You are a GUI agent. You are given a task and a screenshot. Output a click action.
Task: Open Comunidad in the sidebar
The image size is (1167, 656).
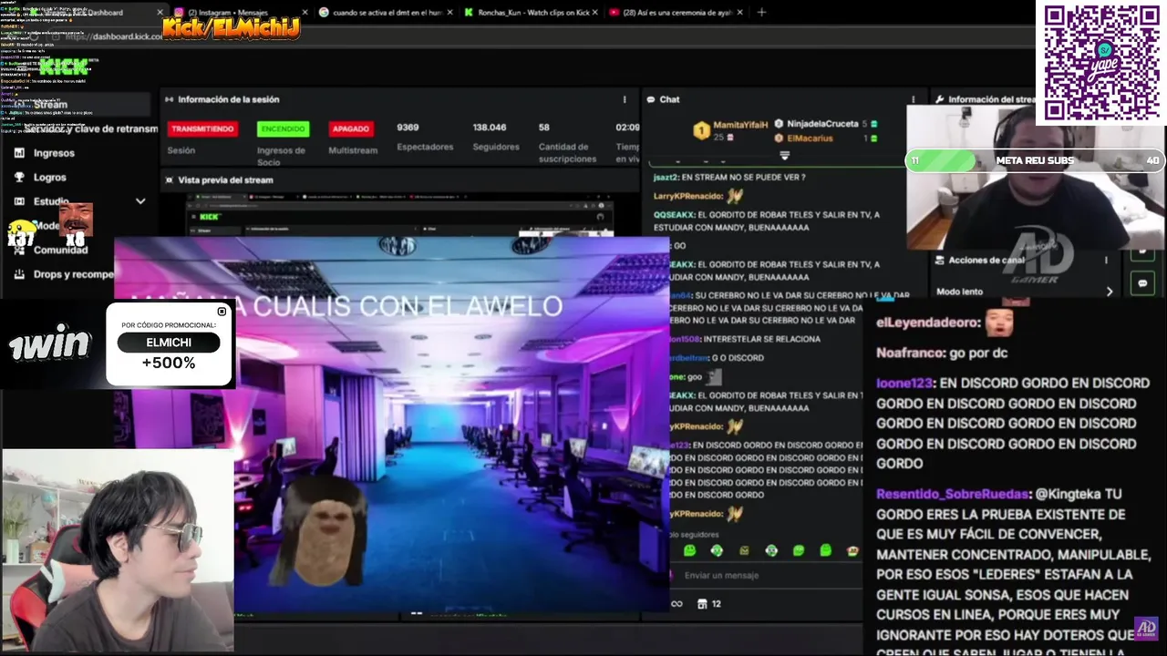tap(61, 250)
